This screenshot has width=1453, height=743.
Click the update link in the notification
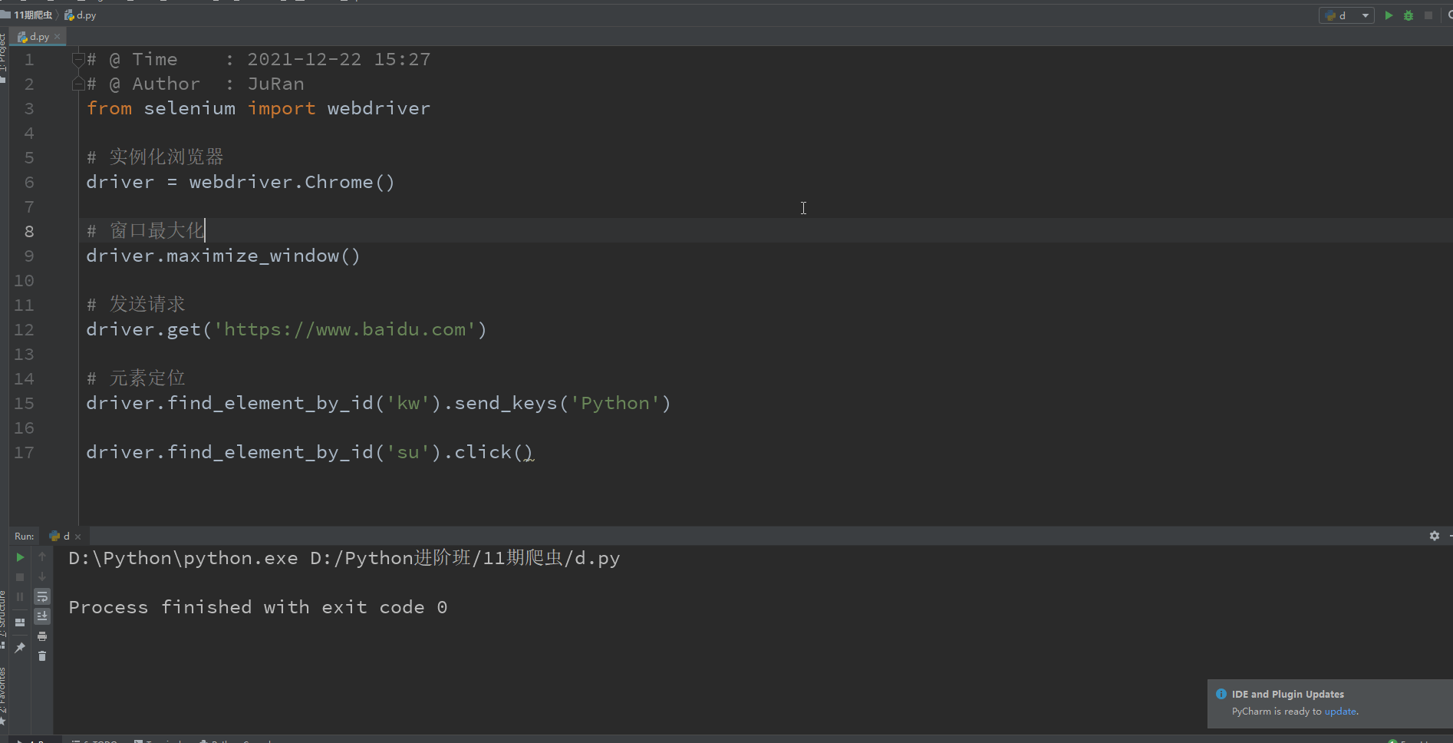1340,712
